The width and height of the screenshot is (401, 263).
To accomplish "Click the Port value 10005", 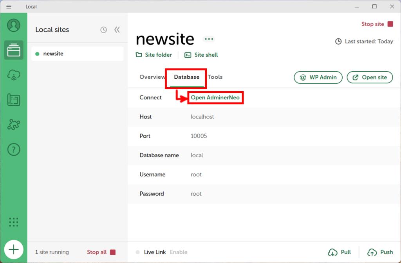I will pyautogui.click(x=199, y=136).
